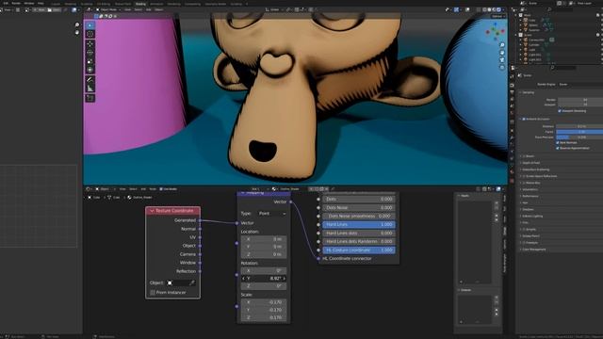Viewport: 603px width, 339px height.
Task: Open the Object Mode dropdown in viewport header
Action: [x=108, y=9]
